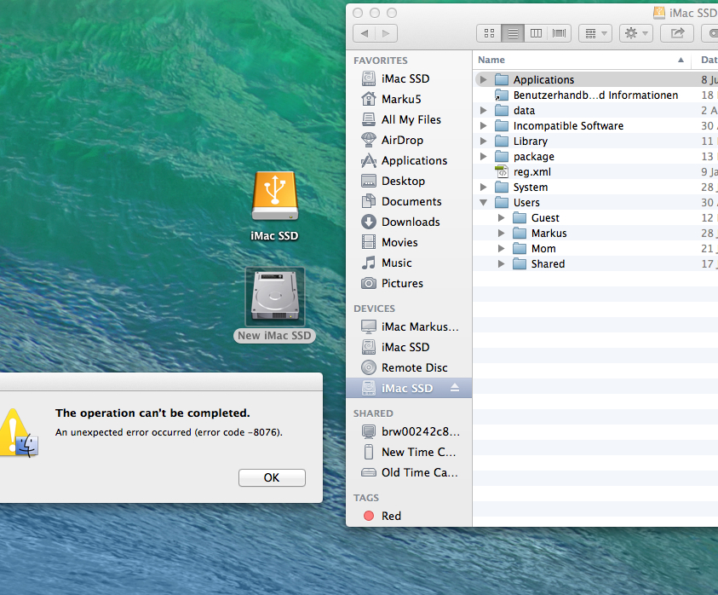Image resolution: width=718 pixels, height=595 pixels.
Task: Select Remote Disc under Devices
Action: pos(409,367)
